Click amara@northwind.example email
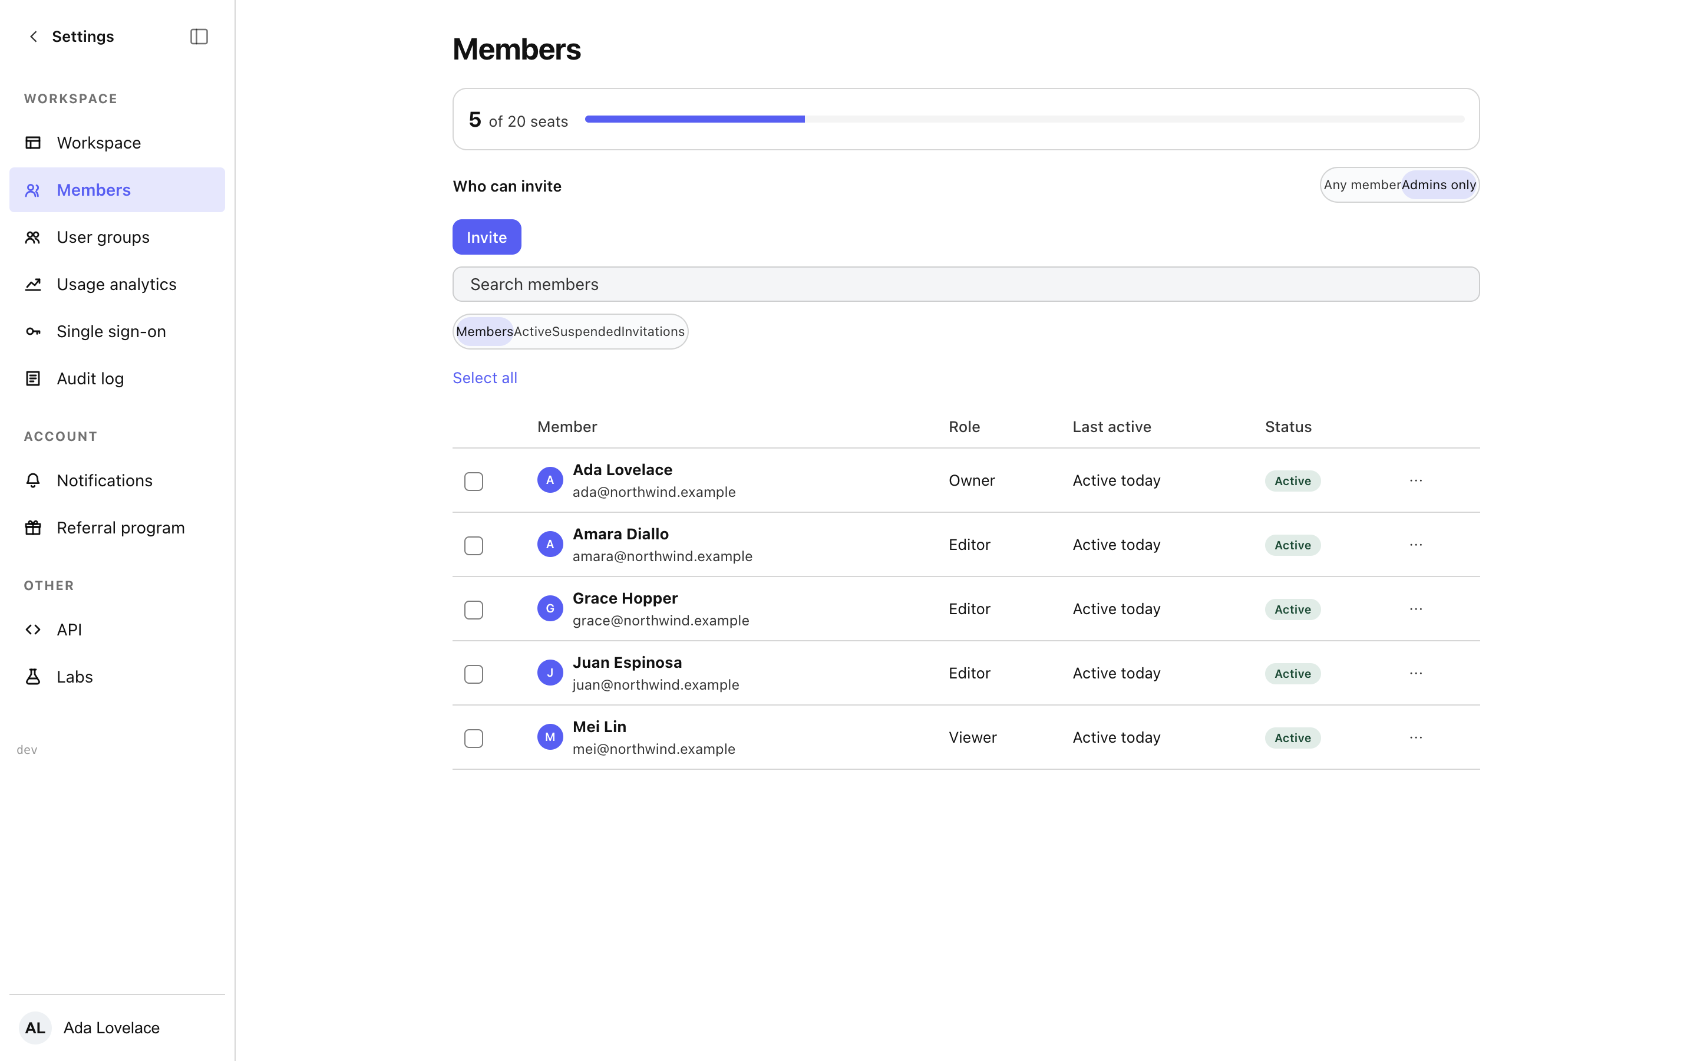 662,556
